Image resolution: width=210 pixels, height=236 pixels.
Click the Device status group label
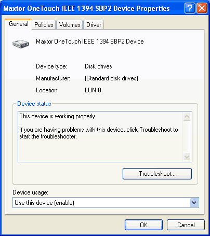coord(34,104)
